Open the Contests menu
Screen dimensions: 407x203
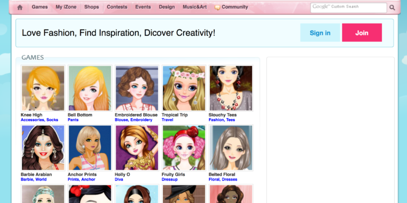117,7
